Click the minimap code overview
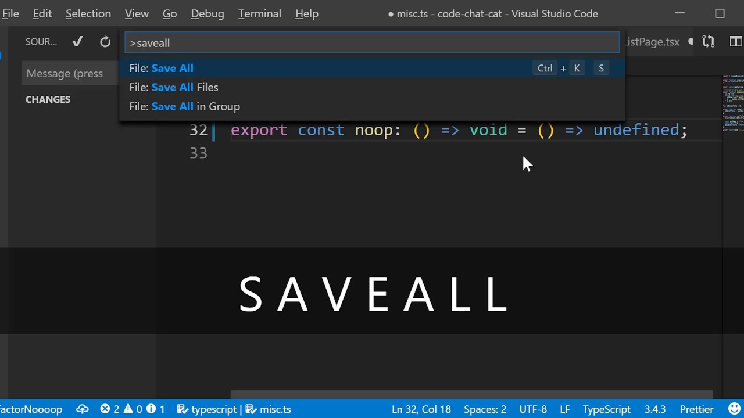 tap(733, 103)
